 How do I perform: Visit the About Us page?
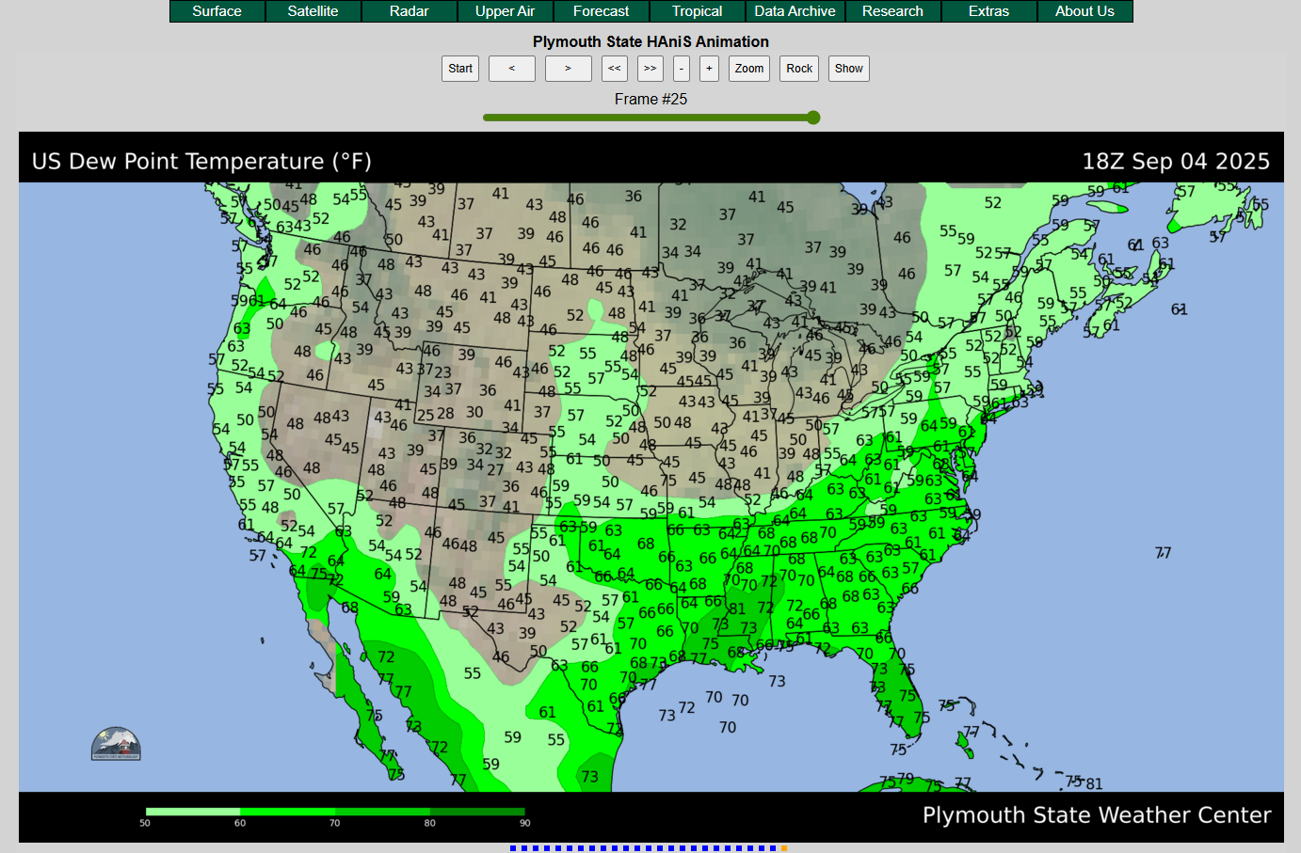click(x=1084, y=11)
